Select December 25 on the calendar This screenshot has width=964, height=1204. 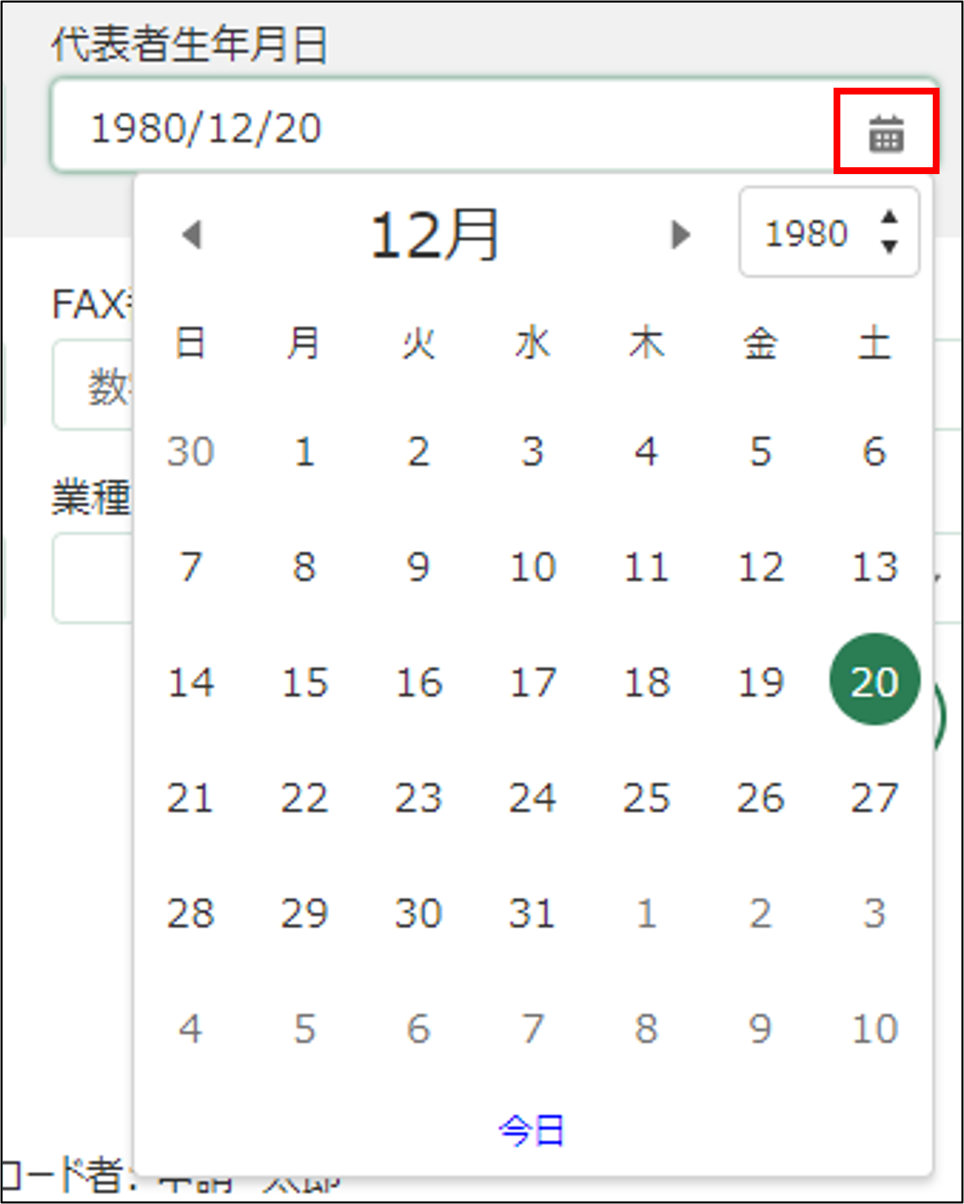tap(646, 797)
